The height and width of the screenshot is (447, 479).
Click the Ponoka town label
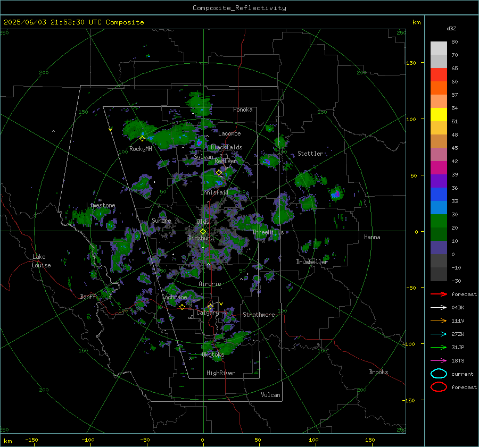tap(243, 109)
